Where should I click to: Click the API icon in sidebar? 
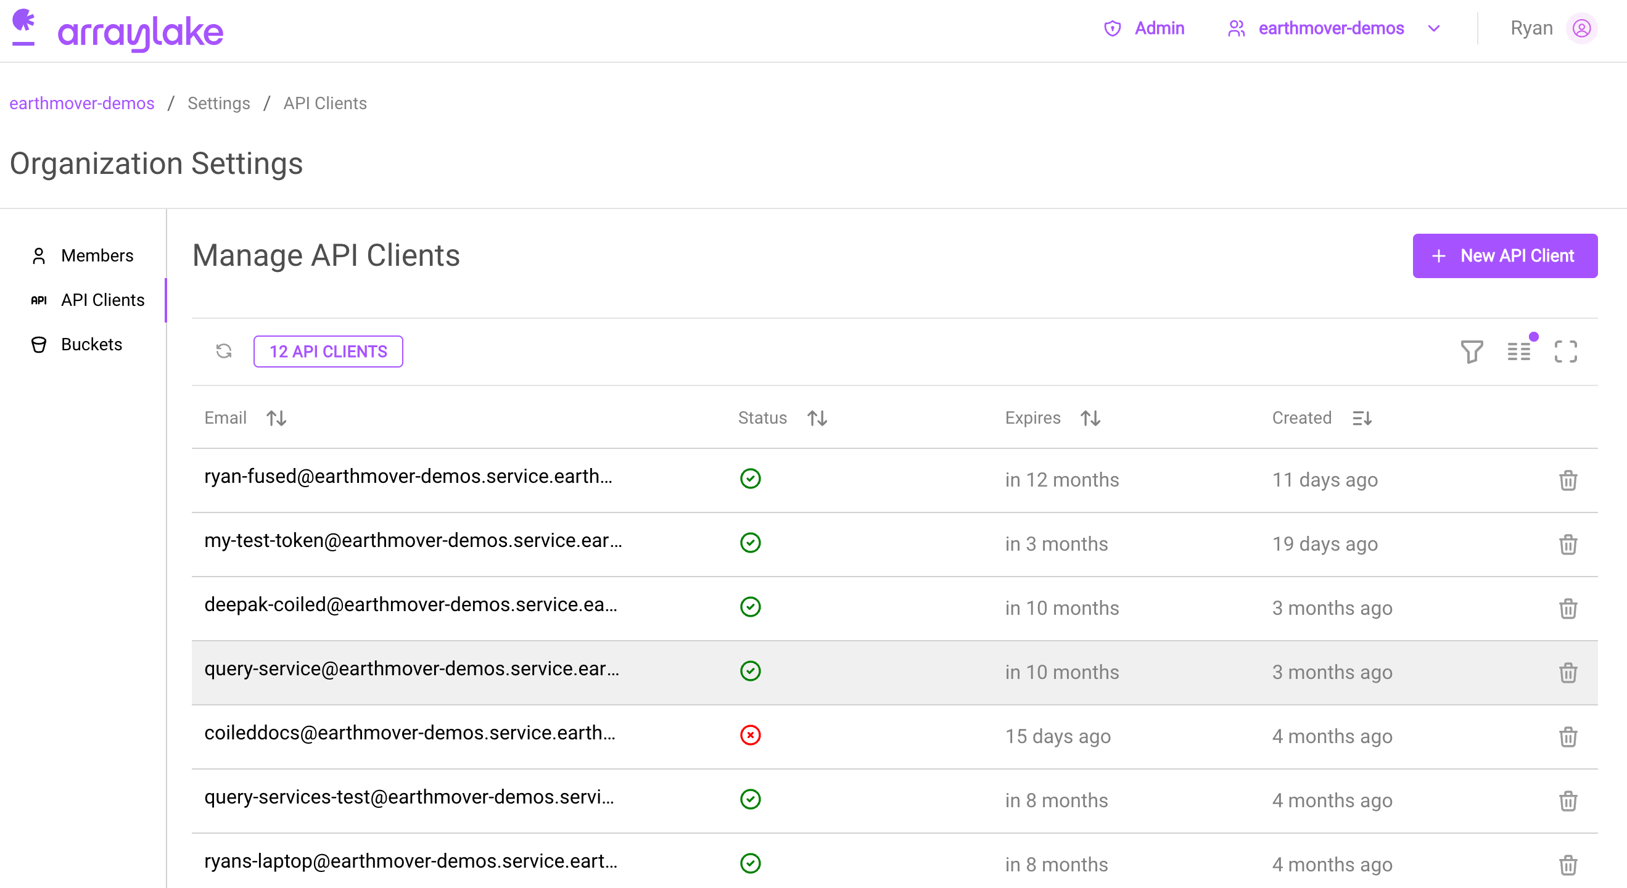(39, 300)
